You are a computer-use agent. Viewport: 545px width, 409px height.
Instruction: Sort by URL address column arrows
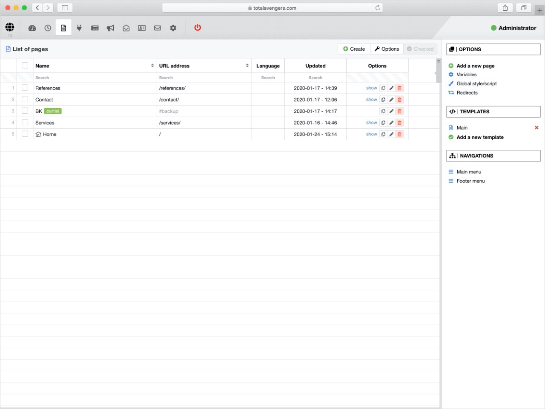pos(247,66)
